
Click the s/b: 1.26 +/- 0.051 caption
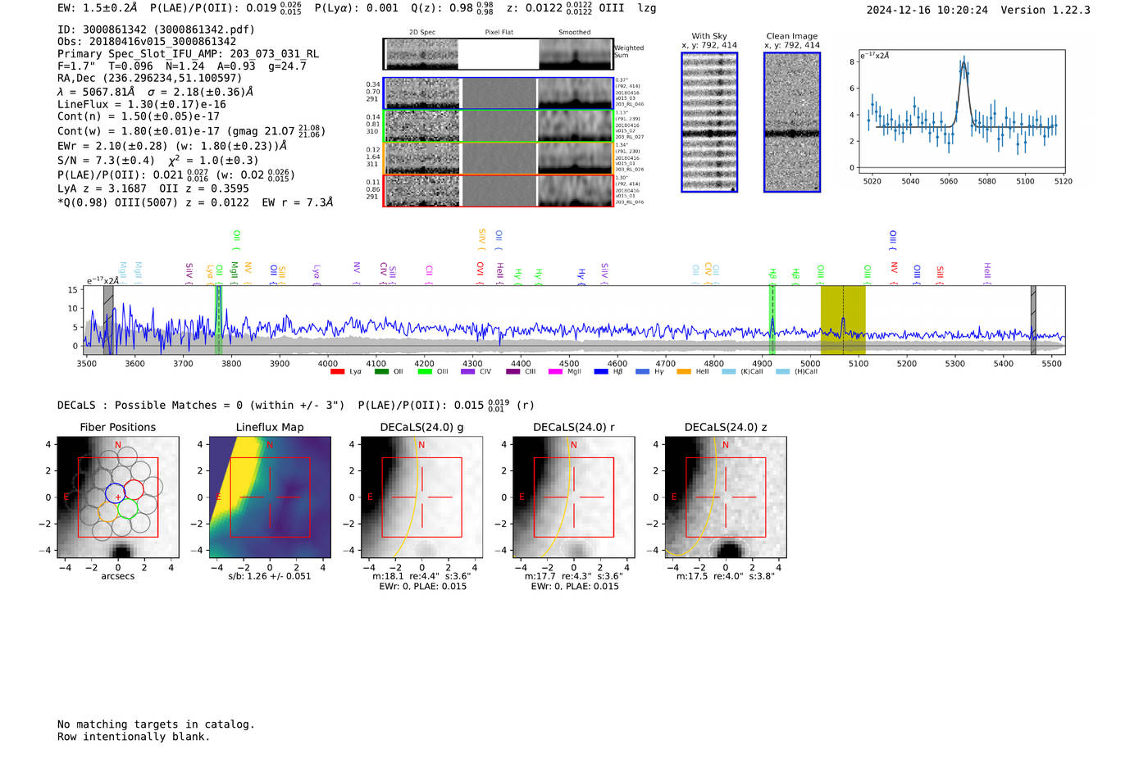270,576
